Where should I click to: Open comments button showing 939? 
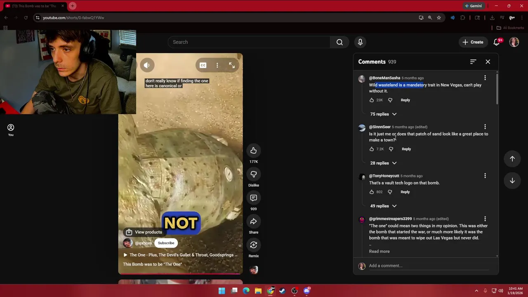point(254,198)
